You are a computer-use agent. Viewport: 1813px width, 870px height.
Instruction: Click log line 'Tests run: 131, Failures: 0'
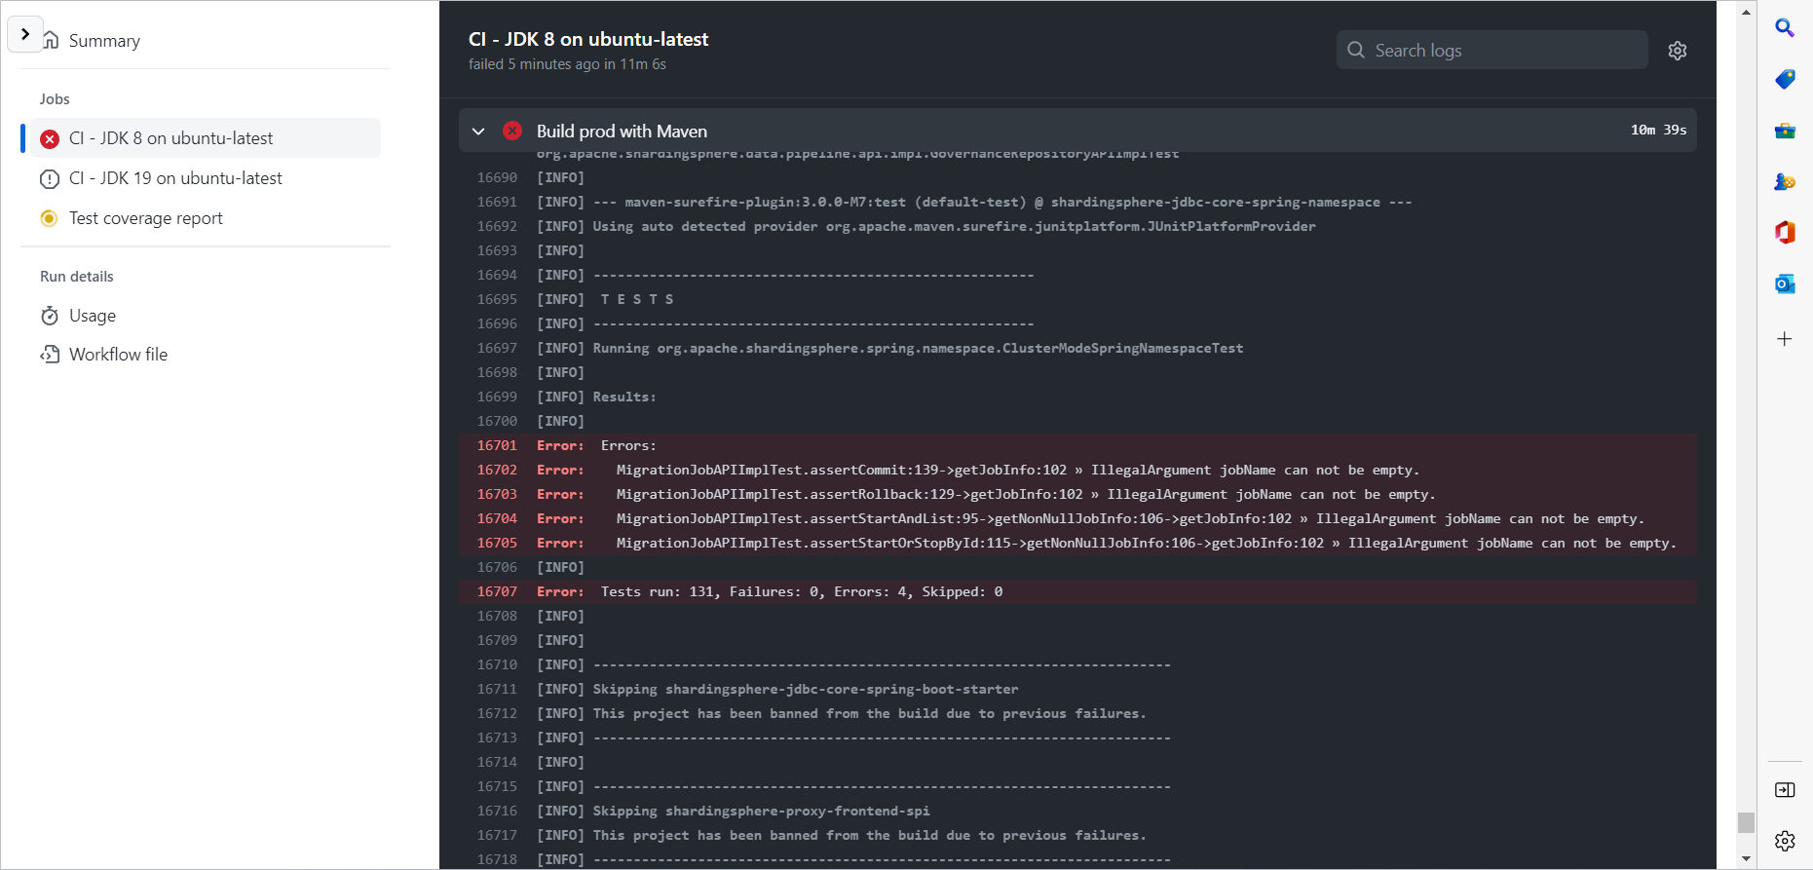coord(802,591)
